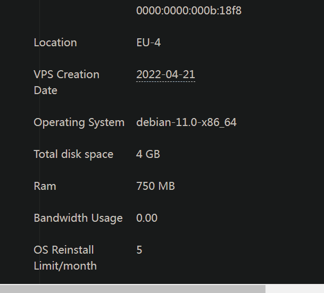Click the debian-11.0-x86_64 value
The height and width of the screenshot is (293, 324).
[186, 122]
